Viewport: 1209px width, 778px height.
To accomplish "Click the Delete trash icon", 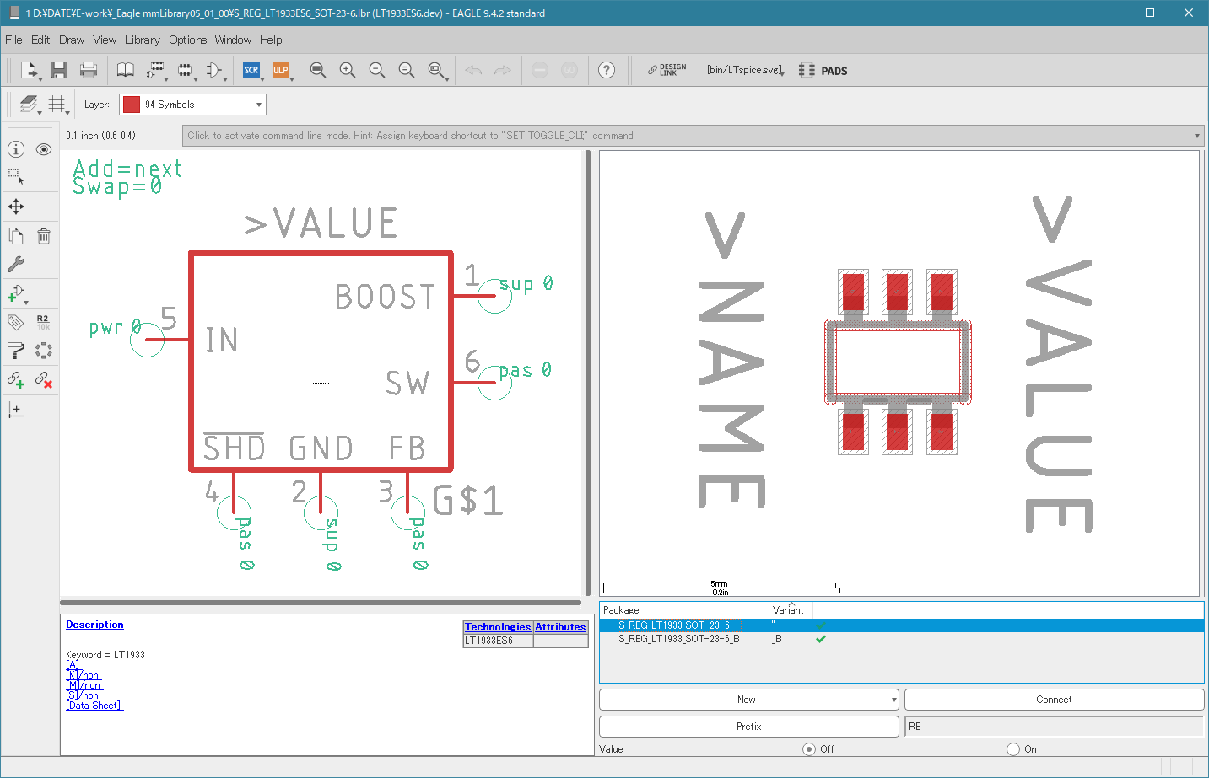I will click(x=44, y=236).
